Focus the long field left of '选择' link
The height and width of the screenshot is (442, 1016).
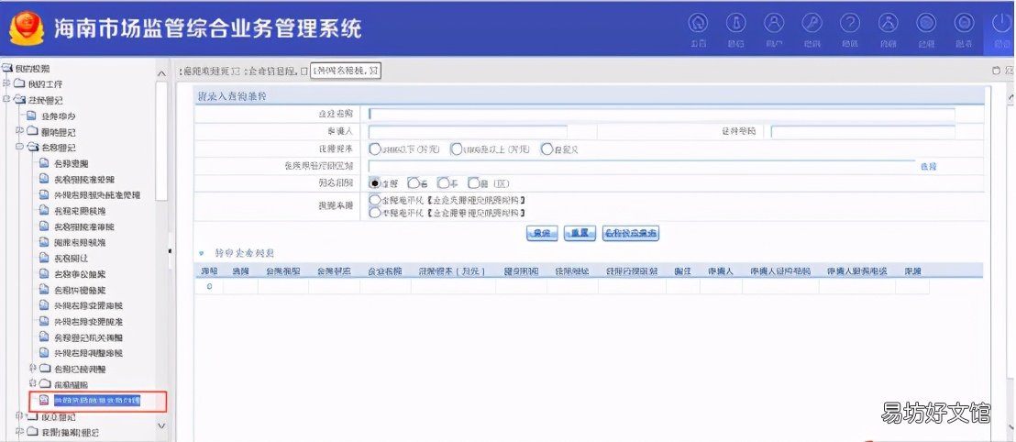(642, 167)
